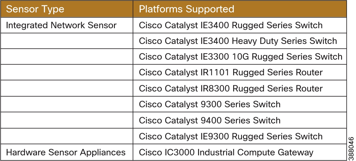The image size is (356, 161).
Task: Click empty Sensor Type cell beside IE9300 Switch
Action: [66, 136]
